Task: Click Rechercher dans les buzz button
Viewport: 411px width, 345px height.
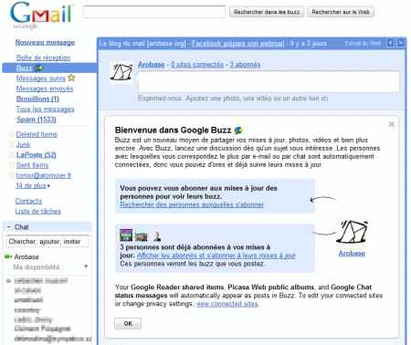Action: pyautogui.click(x=267, y=12)
